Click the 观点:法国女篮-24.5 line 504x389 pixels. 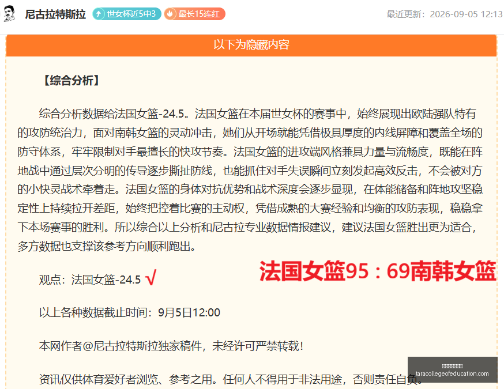pyautogui.click(x=90, y=280)
